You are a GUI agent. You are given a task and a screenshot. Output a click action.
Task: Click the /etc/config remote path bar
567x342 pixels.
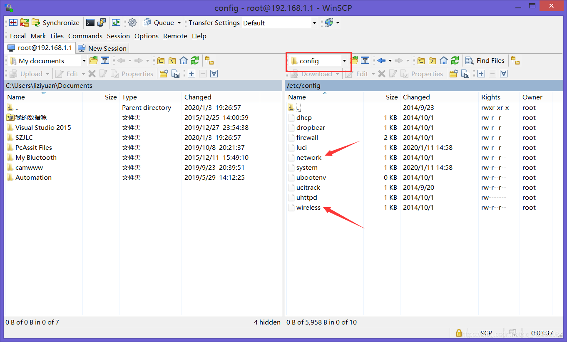coord(424,85)
